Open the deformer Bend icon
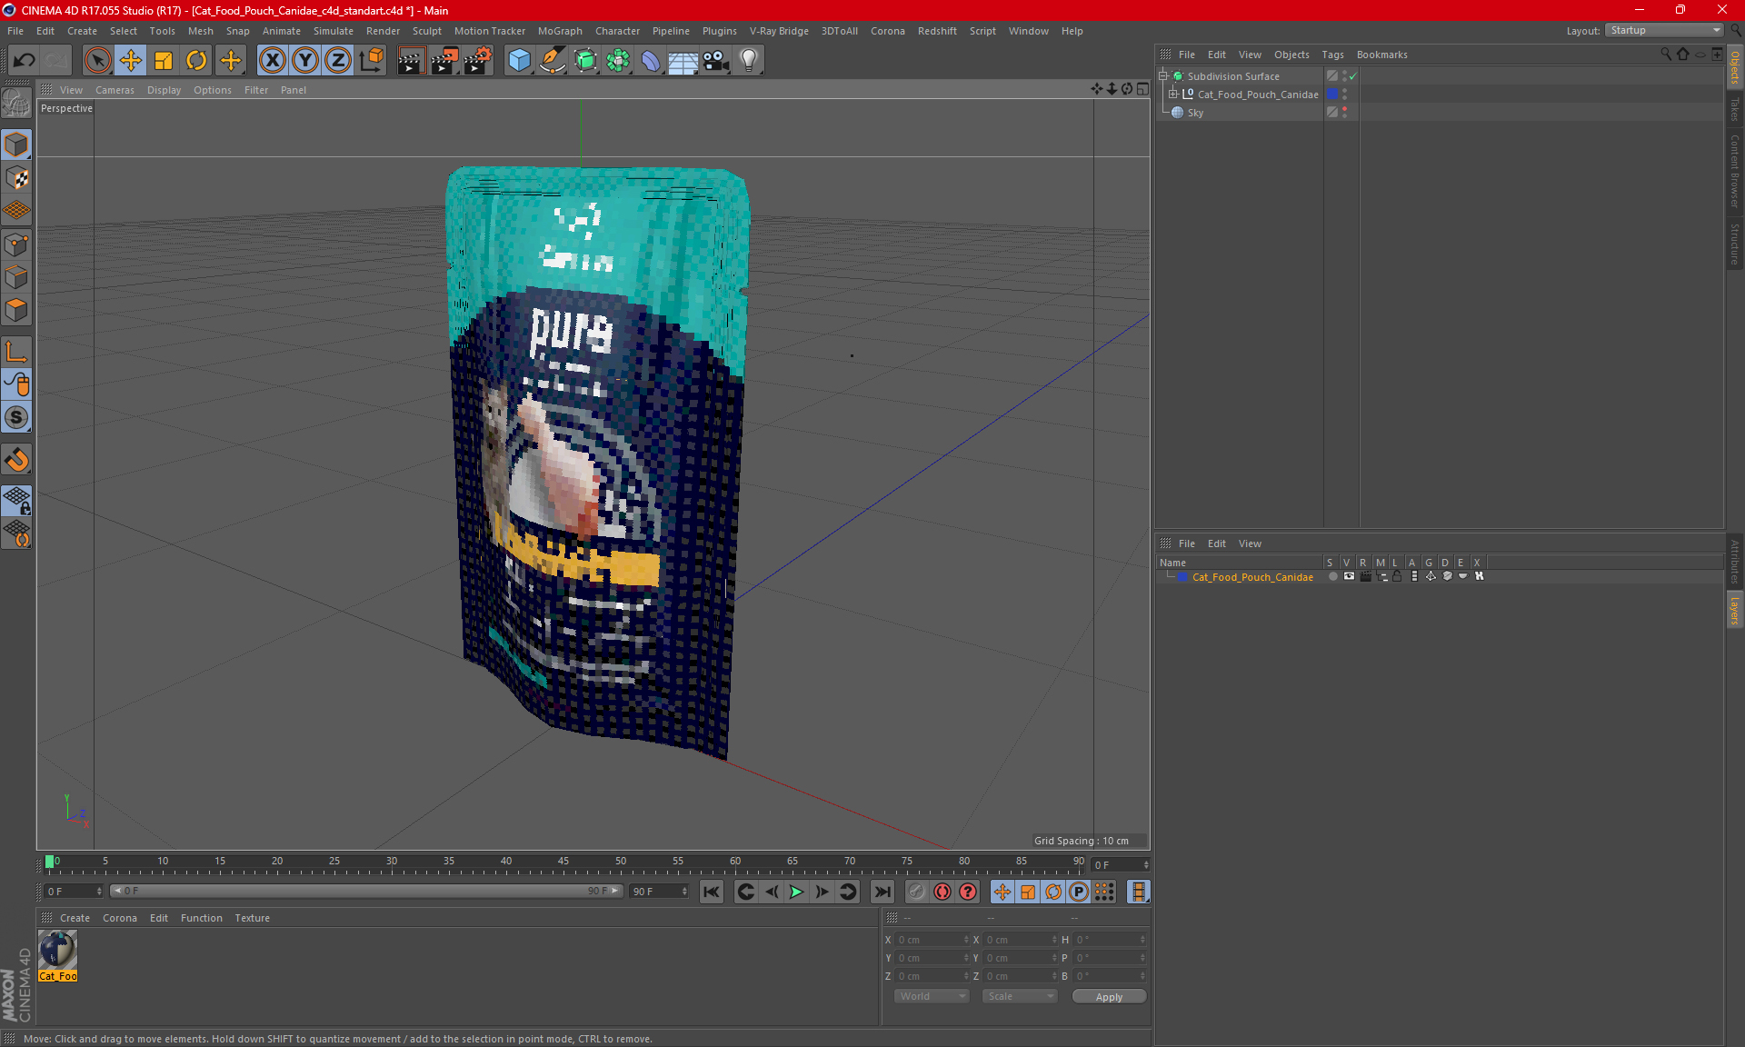The width and height of the screenshot is (1745, 1047). pyautogui.click(x=651, y=61)
